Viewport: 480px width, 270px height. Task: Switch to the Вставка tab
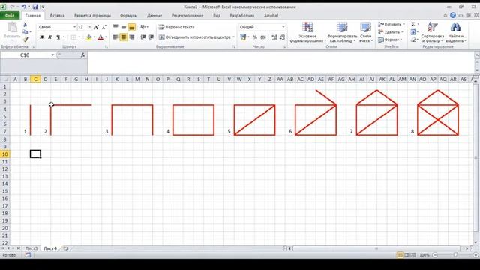click(57, 15)
